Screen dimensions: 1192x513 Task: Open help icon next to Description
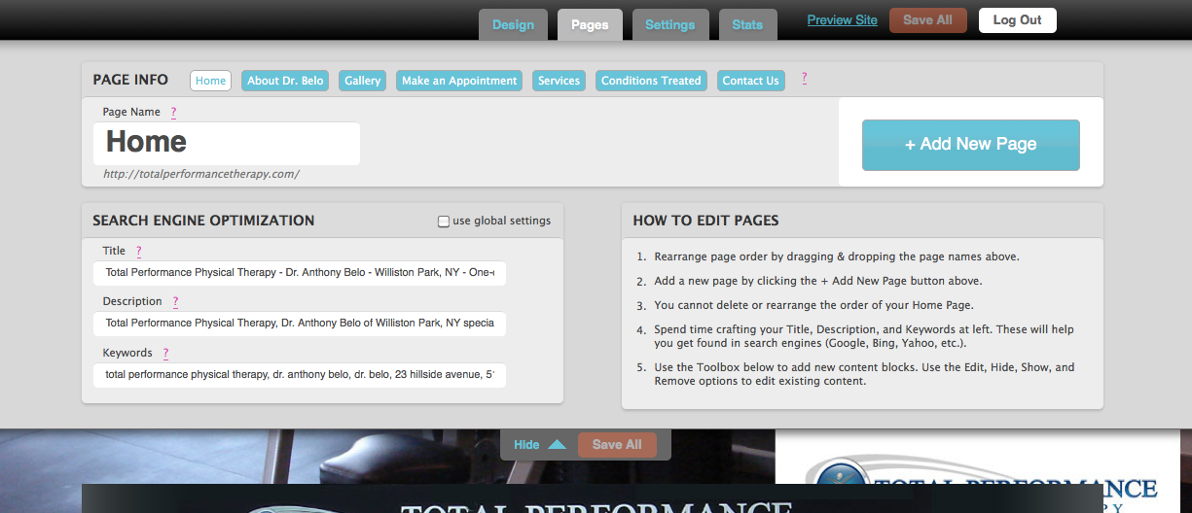click(x=175, y=302)
